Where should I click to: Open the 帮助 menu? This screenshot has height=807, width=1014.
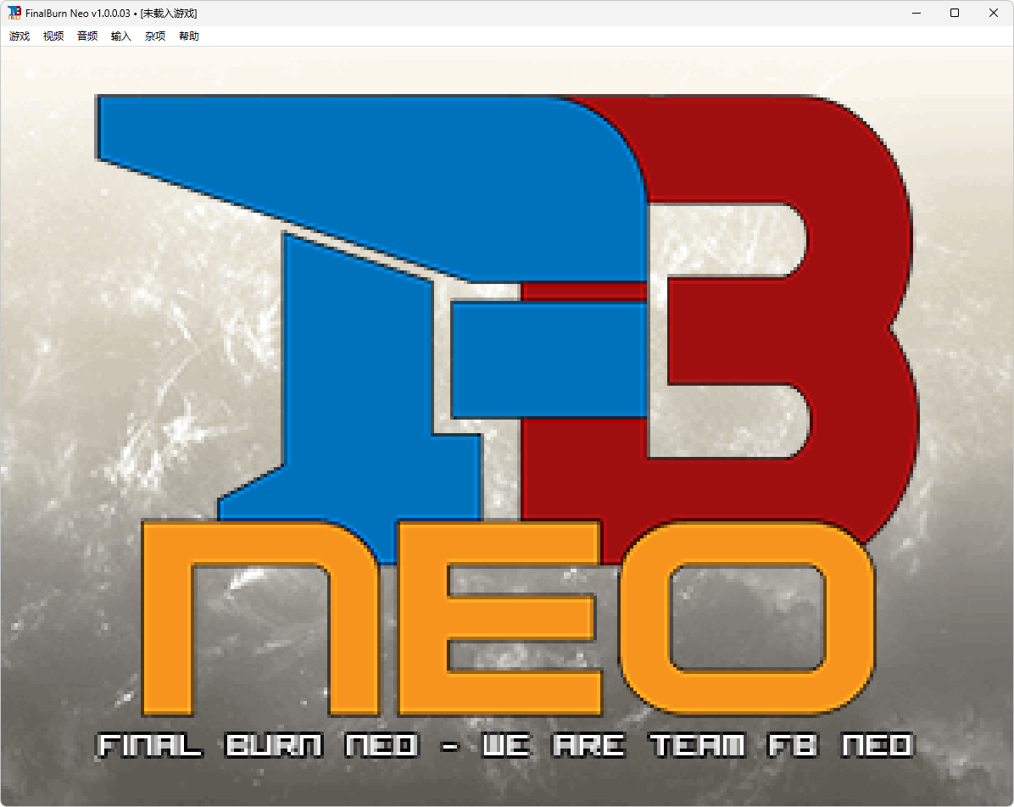click(x=188, y=36)
